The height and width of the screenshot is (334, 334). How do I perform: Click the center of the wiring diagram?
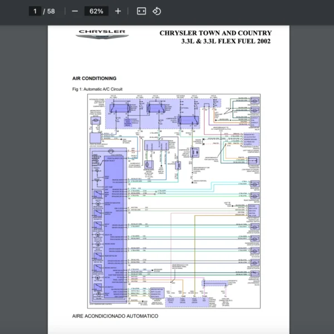[x=174, y=200]
